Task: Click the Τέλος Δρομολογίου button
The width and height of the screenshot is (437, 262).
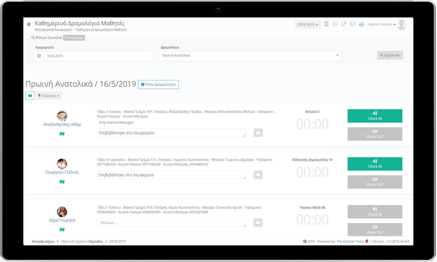Action: point(158,84)
